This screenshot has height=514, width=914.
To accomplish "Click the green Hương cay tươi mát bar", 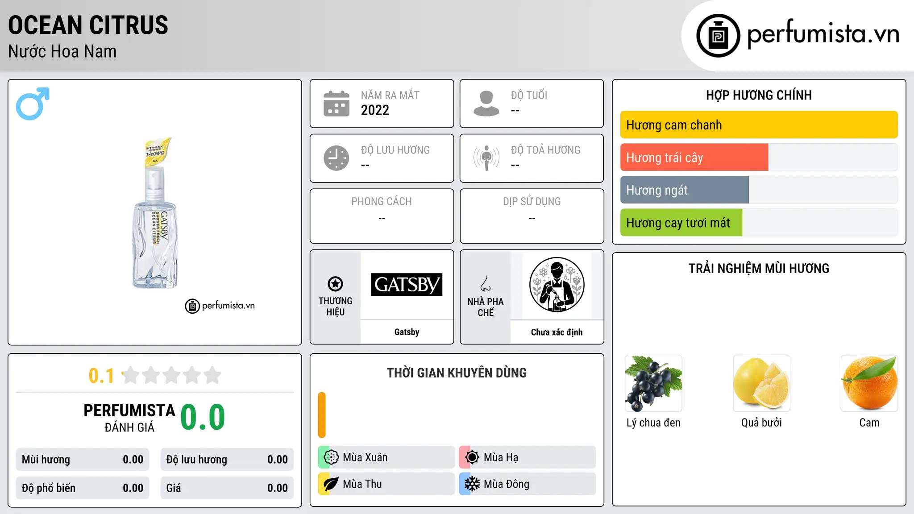I will [x=681, y=223].
